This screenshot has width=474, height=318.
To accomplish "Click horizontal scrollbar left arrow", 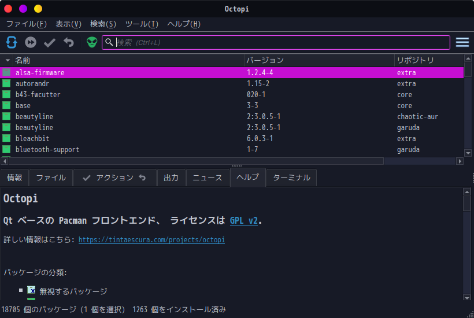I will (x=5, y=161).
